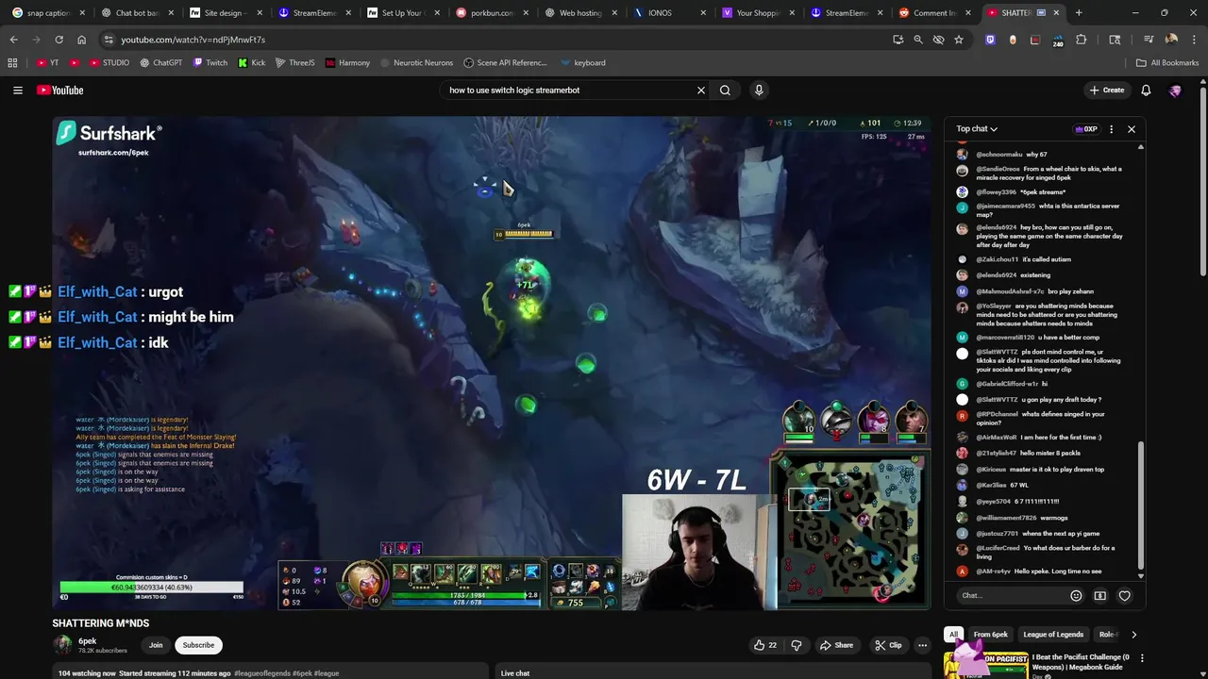Viewport: 1208px width, 679px height.
Task: Open a new browser tab
Action: click(x=1079, y=13)
